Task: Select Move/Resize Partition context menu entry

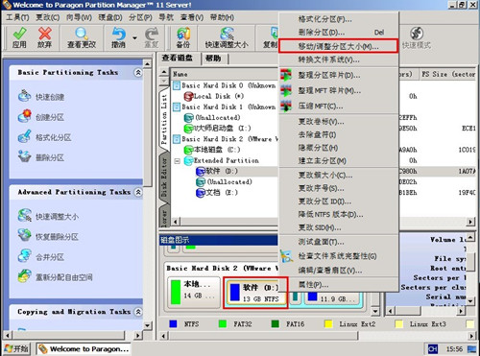Action: pos(338,46)
